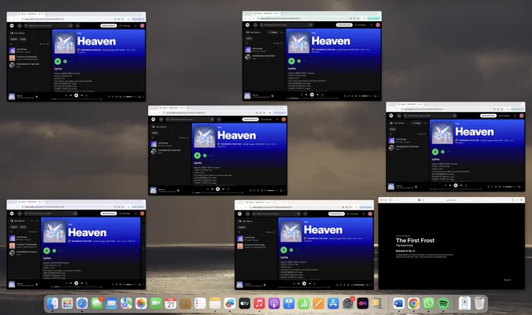Image resolution: width=532 pixels, height=315 pixels.
Task: Click the Spotify logo in the center window
Action: click(x=153, y=120)
